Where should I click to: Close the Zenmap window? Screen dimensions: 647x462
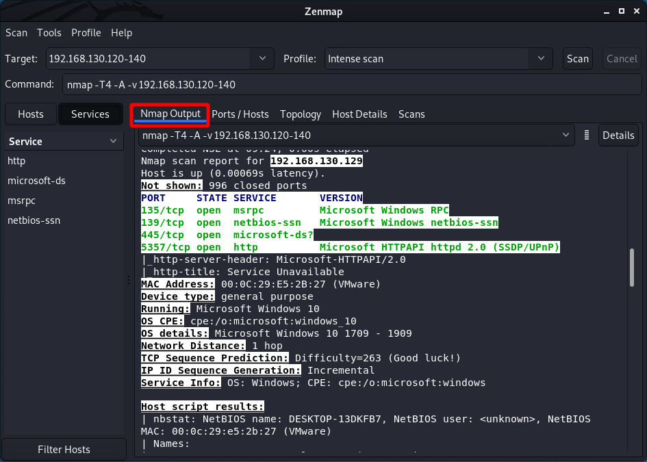pos(637,11)
